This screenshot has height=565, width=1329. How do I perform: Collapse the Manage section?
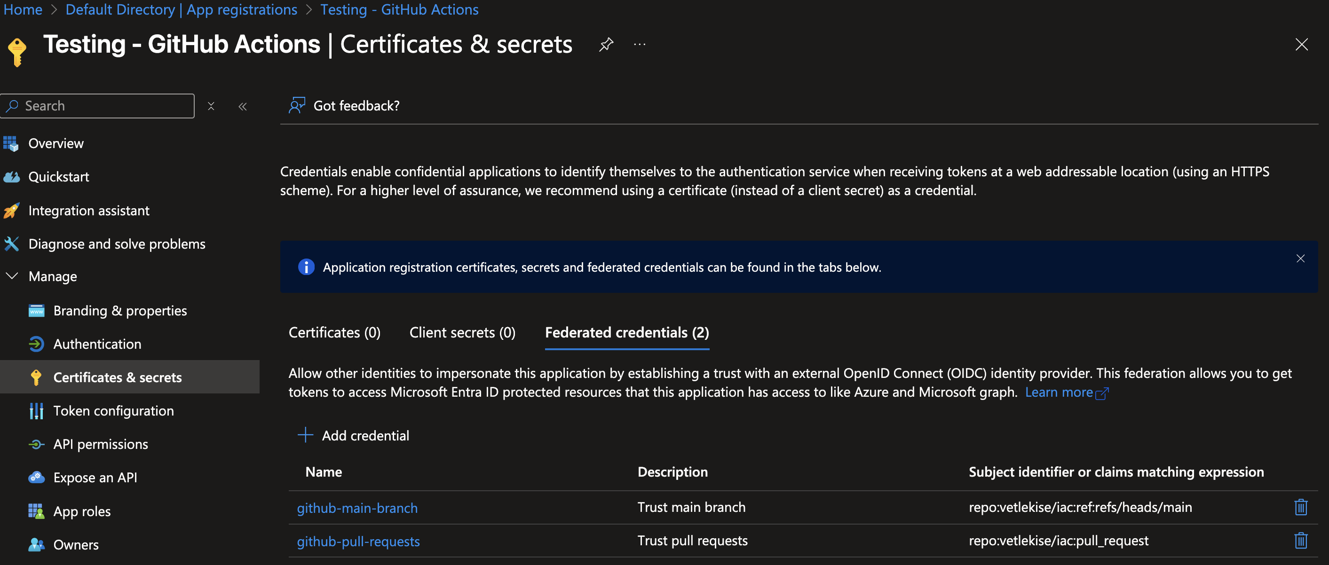12,276
